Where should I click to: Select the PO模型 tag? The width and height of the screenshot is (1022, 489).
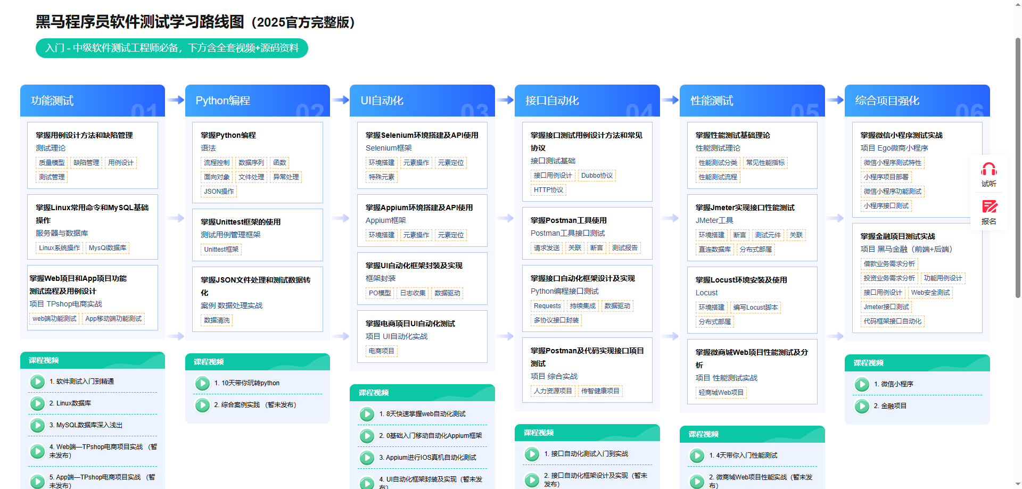tap(380, 293)
